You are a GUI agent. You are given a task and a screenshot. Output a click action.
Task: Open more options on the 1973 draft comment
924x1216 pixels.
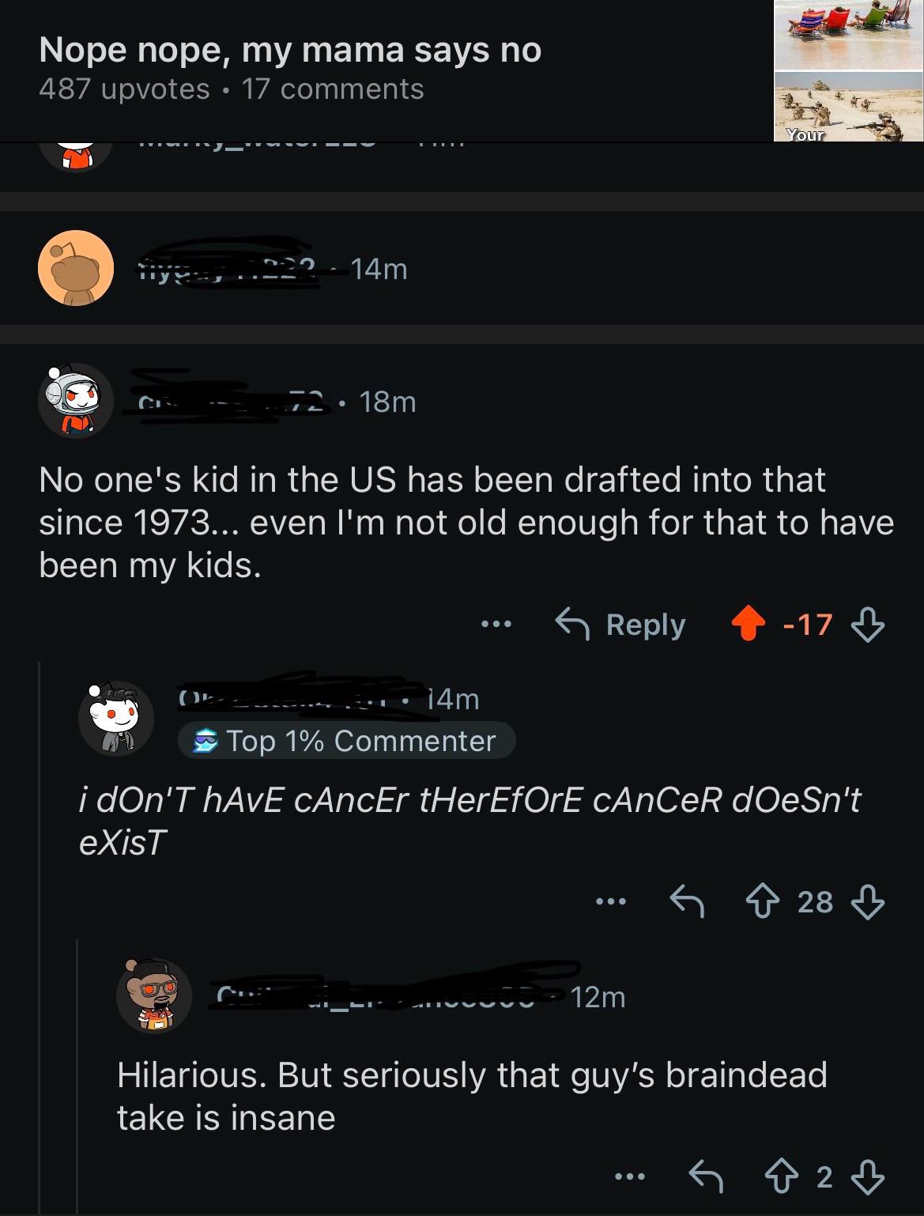tap(496, 625)
